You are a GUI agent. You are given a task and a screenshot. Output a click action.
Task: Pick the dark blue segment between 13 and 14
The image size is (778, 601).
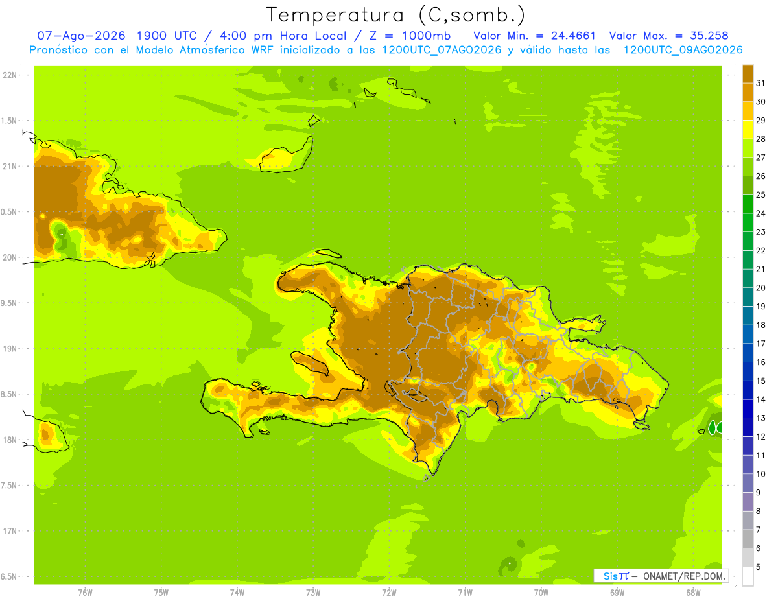tap(748, 408)
